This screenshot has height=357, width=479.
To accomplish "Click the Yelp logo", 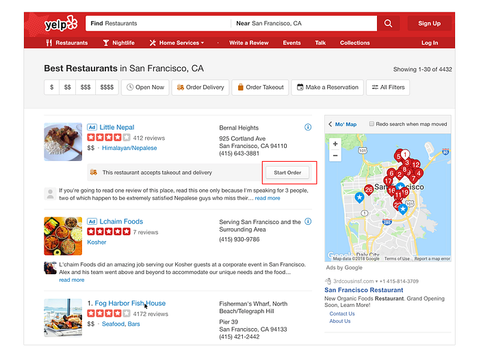I will click(61, 23).
